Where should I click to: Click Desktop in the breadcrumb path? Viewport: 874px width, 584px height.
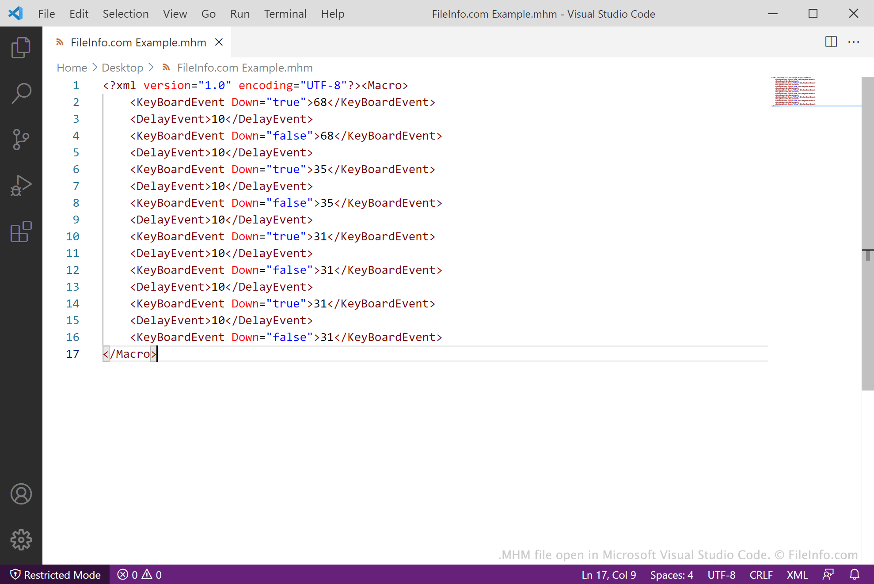point(122,68)
